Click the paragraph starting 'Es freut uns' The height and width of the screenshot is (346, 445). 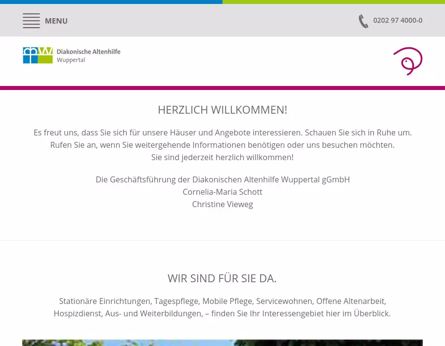tap(222, 132)
